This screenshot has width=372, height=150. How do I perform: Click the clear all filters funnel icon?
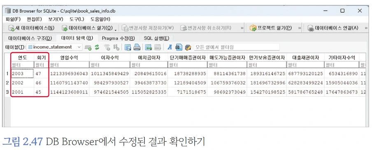(107, 47)
